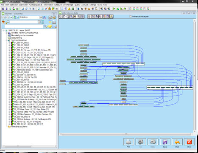Toggle the Theoretical critical path checkbox
This screenshot has width=198, height=153.
click(x=131, y=17)
